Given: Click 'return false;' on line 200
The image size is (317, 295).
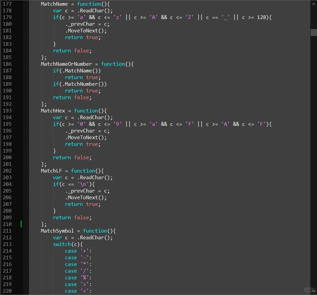Looking at the screenshot, I should [x=72, y=158].
